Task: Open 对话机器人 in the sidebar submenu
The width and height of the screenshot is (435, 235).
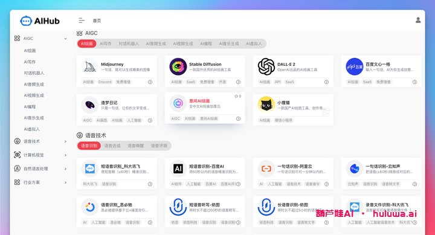Action: 34,73
